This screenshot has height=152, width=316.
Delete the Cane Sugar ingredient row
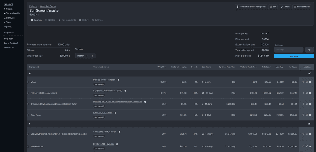pyautogui.click(x=310, y=115)
